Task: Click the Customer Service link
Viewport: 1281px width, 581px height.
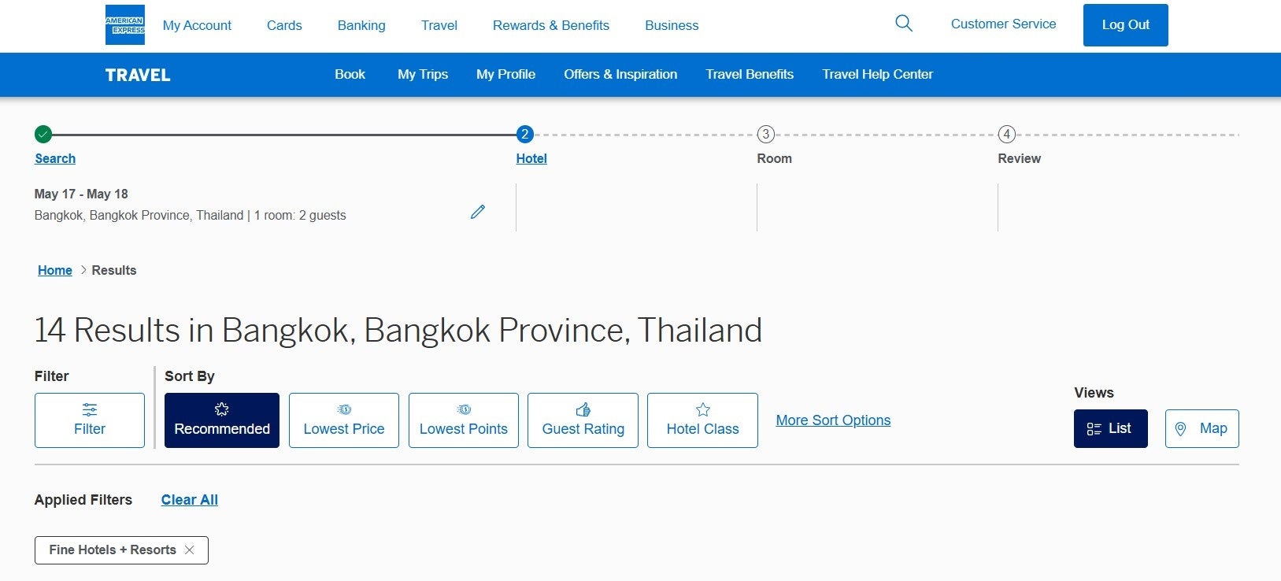Action: [1004, 24]
